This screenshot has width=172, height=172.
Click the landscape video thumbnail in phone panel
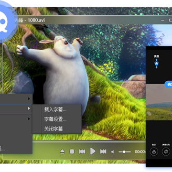[x=159, y=102]
